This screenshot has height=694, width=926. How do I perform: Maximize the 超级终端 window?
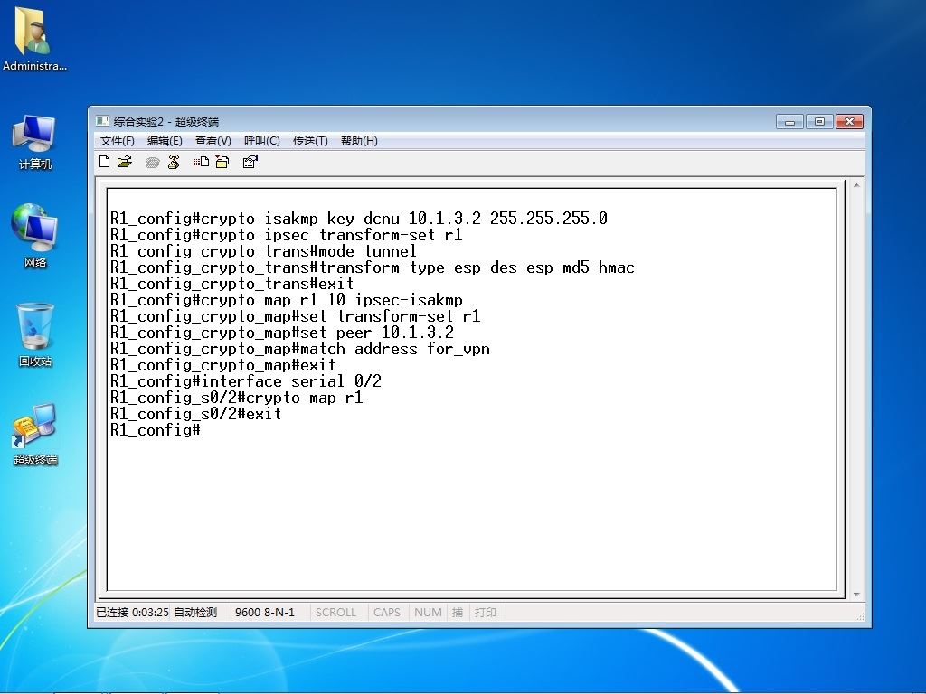pos(819,122)
